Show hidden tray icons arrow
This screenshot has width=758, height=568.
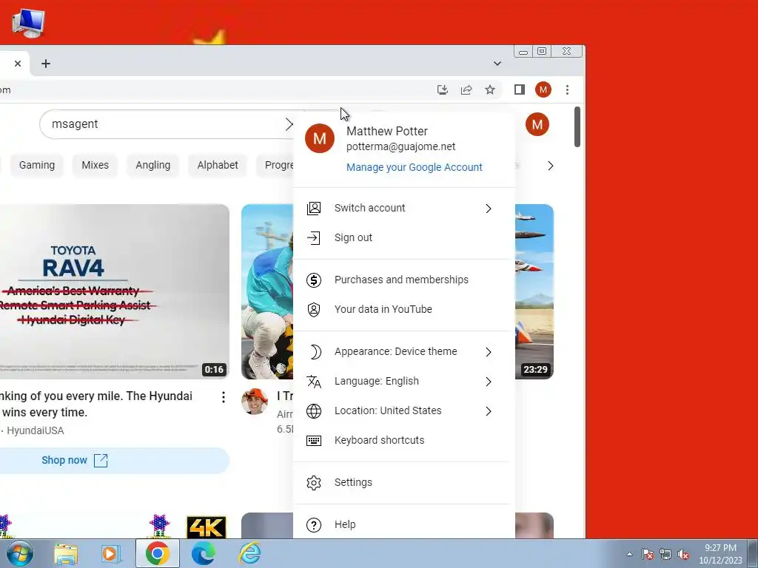tap(629, 554)
